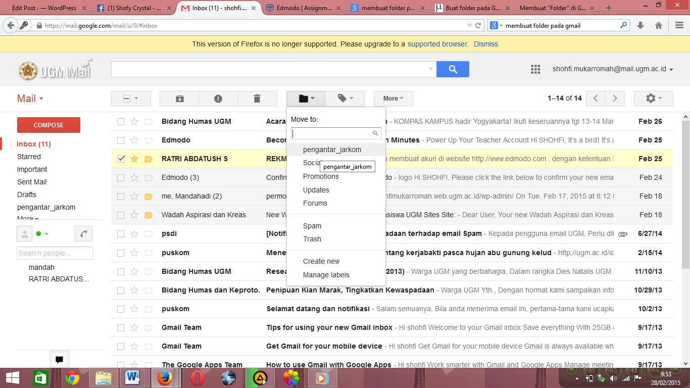Click the chat bubble icon at bottom
Screen dimensions: 690x388
click(59, 360)
